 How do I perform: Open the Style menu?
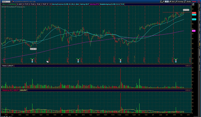(172, 2)
